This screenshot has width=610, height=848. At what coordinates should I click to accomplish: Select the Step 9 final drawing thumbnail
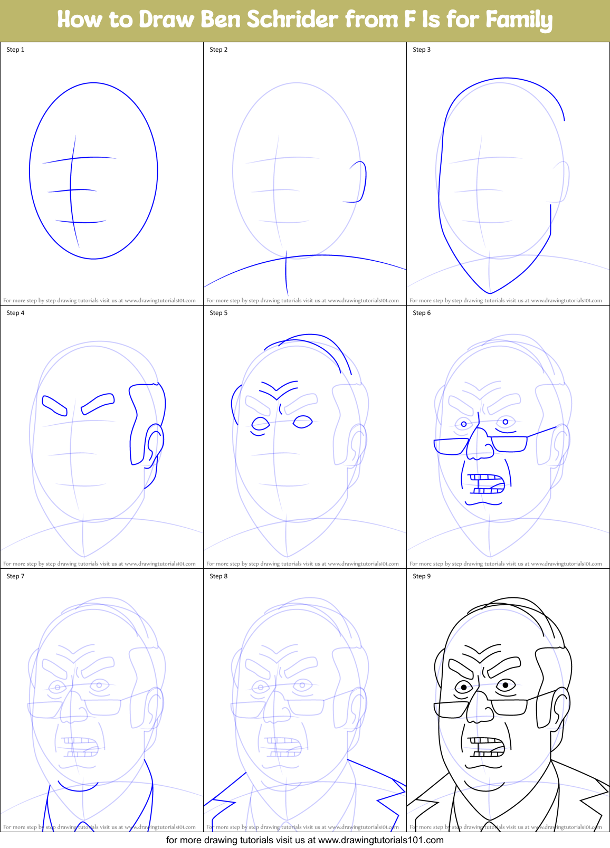click(x=508, y=700)
